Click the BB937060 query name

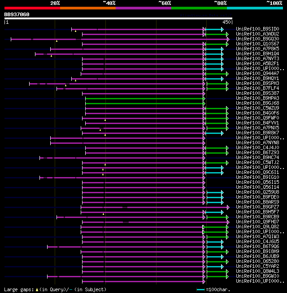[17, 14]
